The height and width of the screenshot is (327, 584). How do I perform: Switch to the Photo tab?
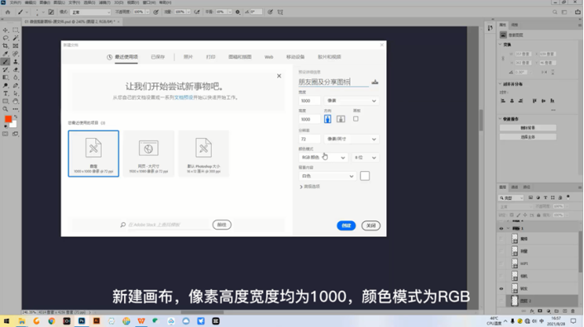(188, 57)
